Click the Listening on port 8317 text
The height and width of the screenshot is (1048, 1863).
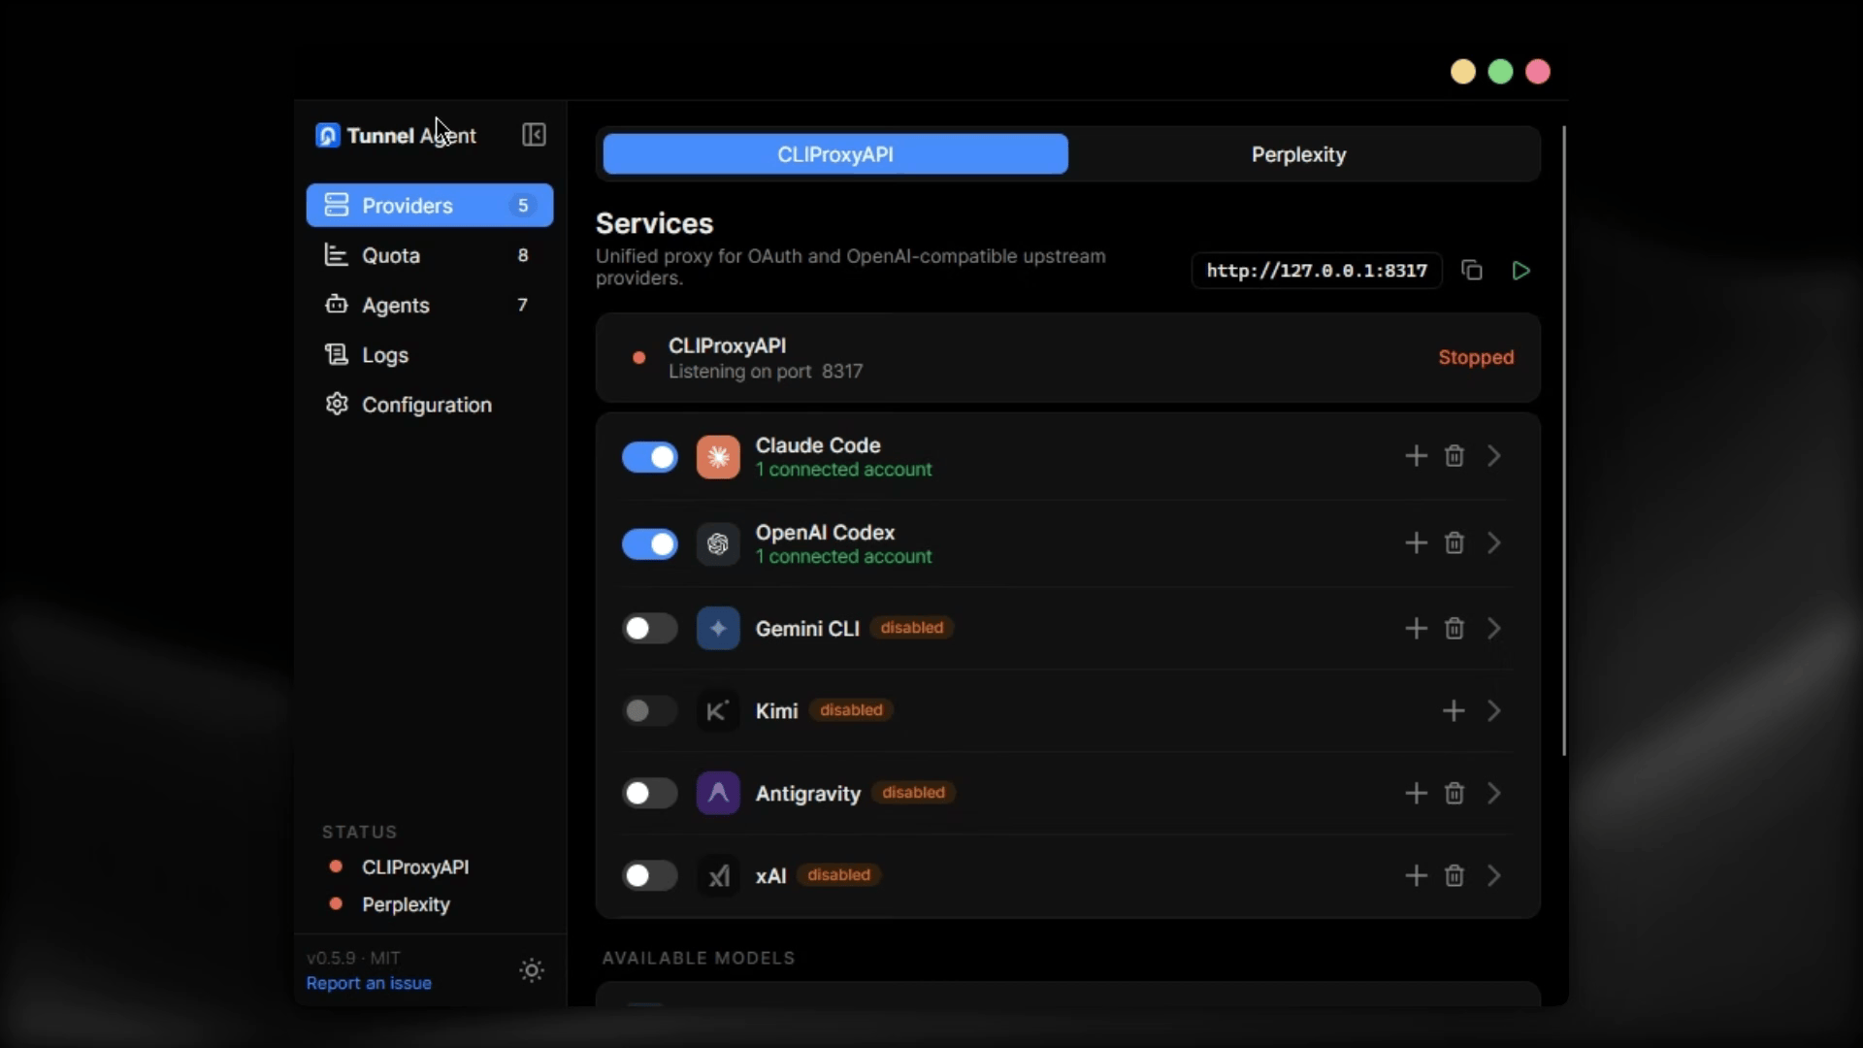click(766, 372)
